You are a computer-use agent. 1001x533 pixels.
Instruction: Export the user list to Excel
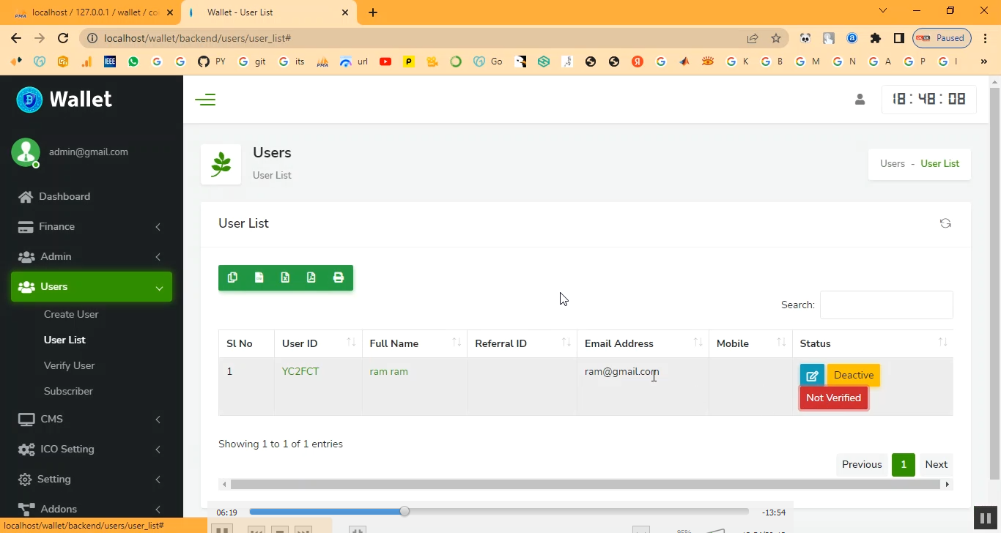pos(285,277)
